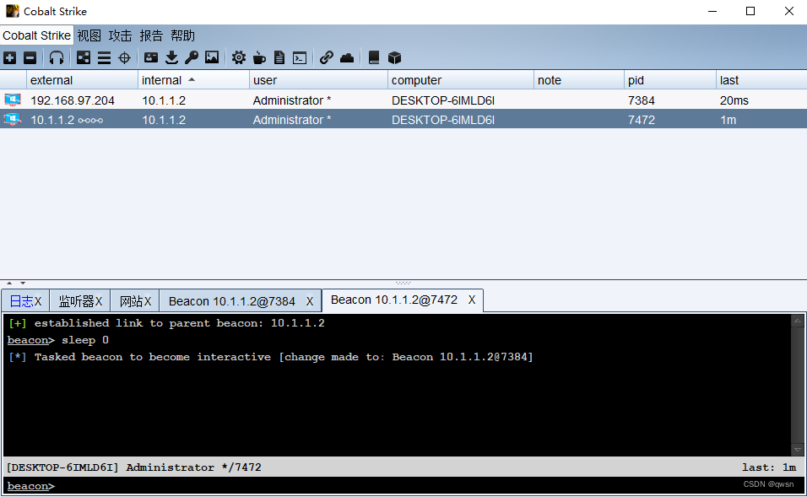The width and height of the screenshot is (807, 497).
Task: Sort sessions by the computer column header
Action: 461,80
